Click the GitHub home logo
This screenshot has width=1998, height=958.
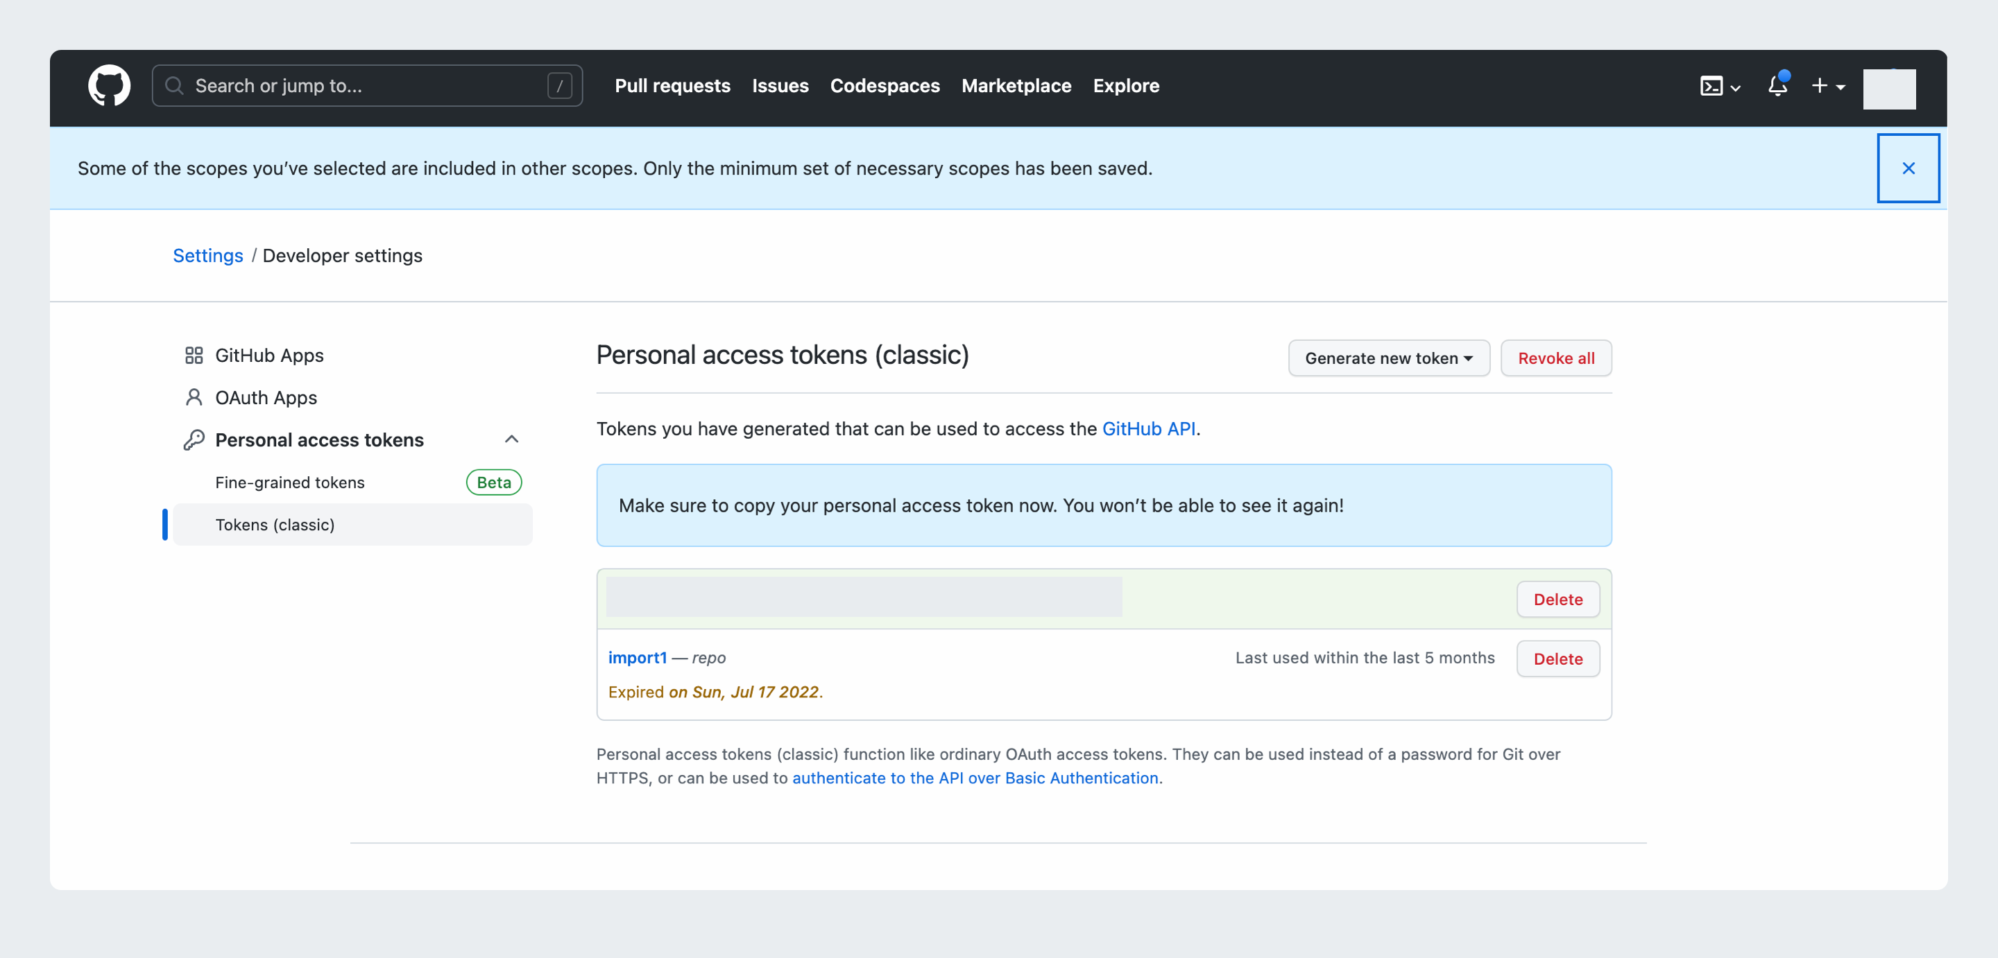[x=109, y=85]
